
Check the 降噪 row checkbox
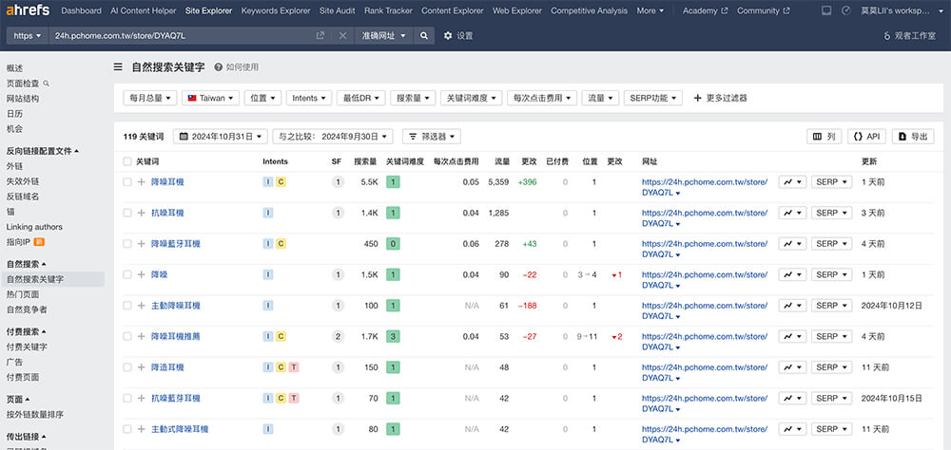point(126,274)
